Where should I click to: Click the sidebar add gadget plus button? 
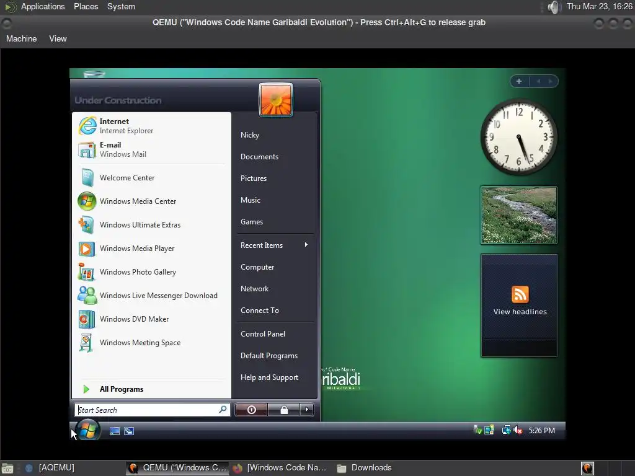[519, 81]
